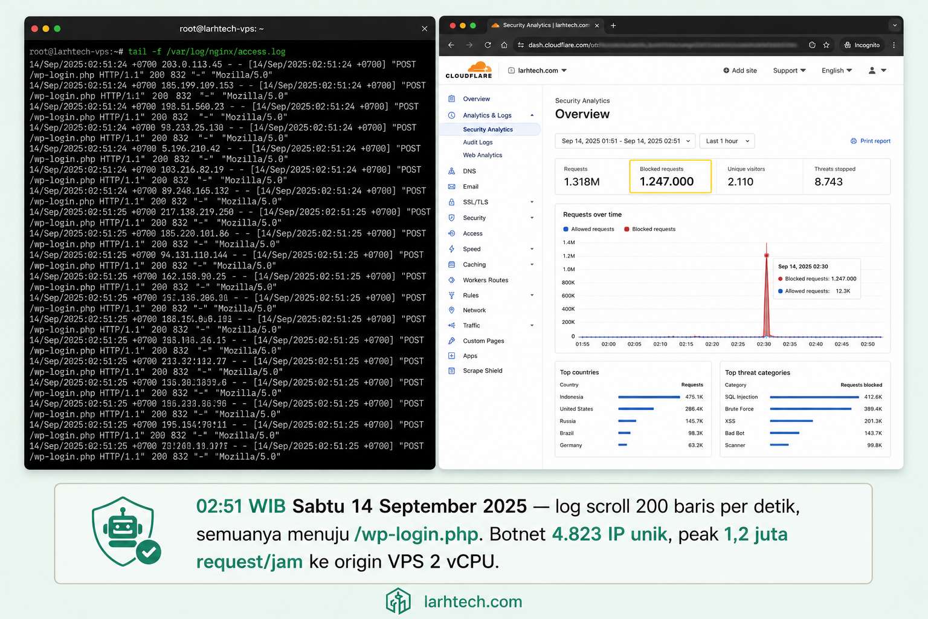Click the Scrape Shield icon
The width and height of the screenshot is (928, 619).
[451, 371]
